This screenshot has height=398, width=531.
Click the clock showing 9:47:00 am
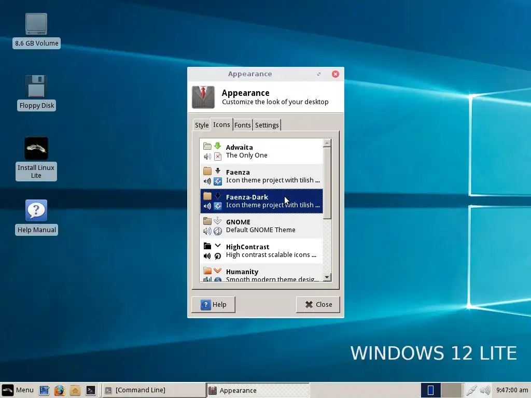click(512, 390)
